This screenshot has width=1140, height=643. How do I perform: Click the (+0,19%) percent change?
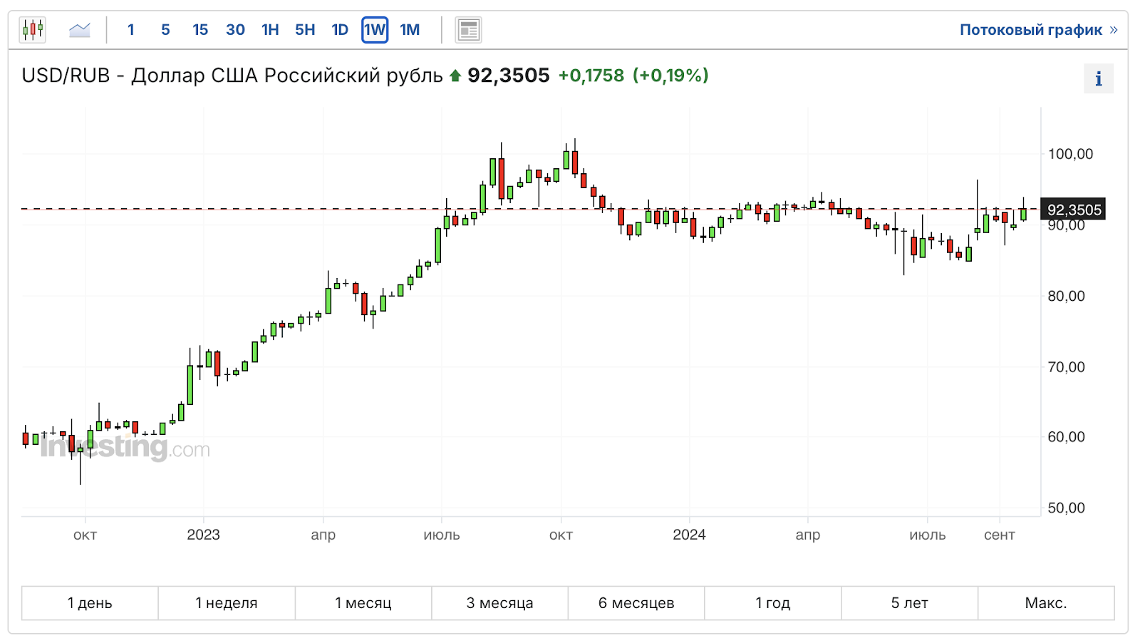pos(670,76)
